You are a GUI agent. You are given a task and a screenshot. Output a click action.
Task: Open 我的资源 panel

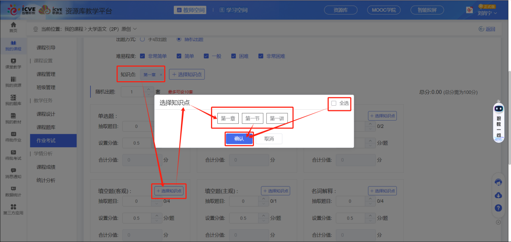point(13,82)
